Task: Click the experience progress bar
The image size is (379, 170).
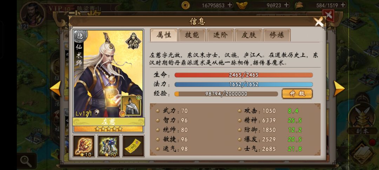Action: [x=226, y=94]
